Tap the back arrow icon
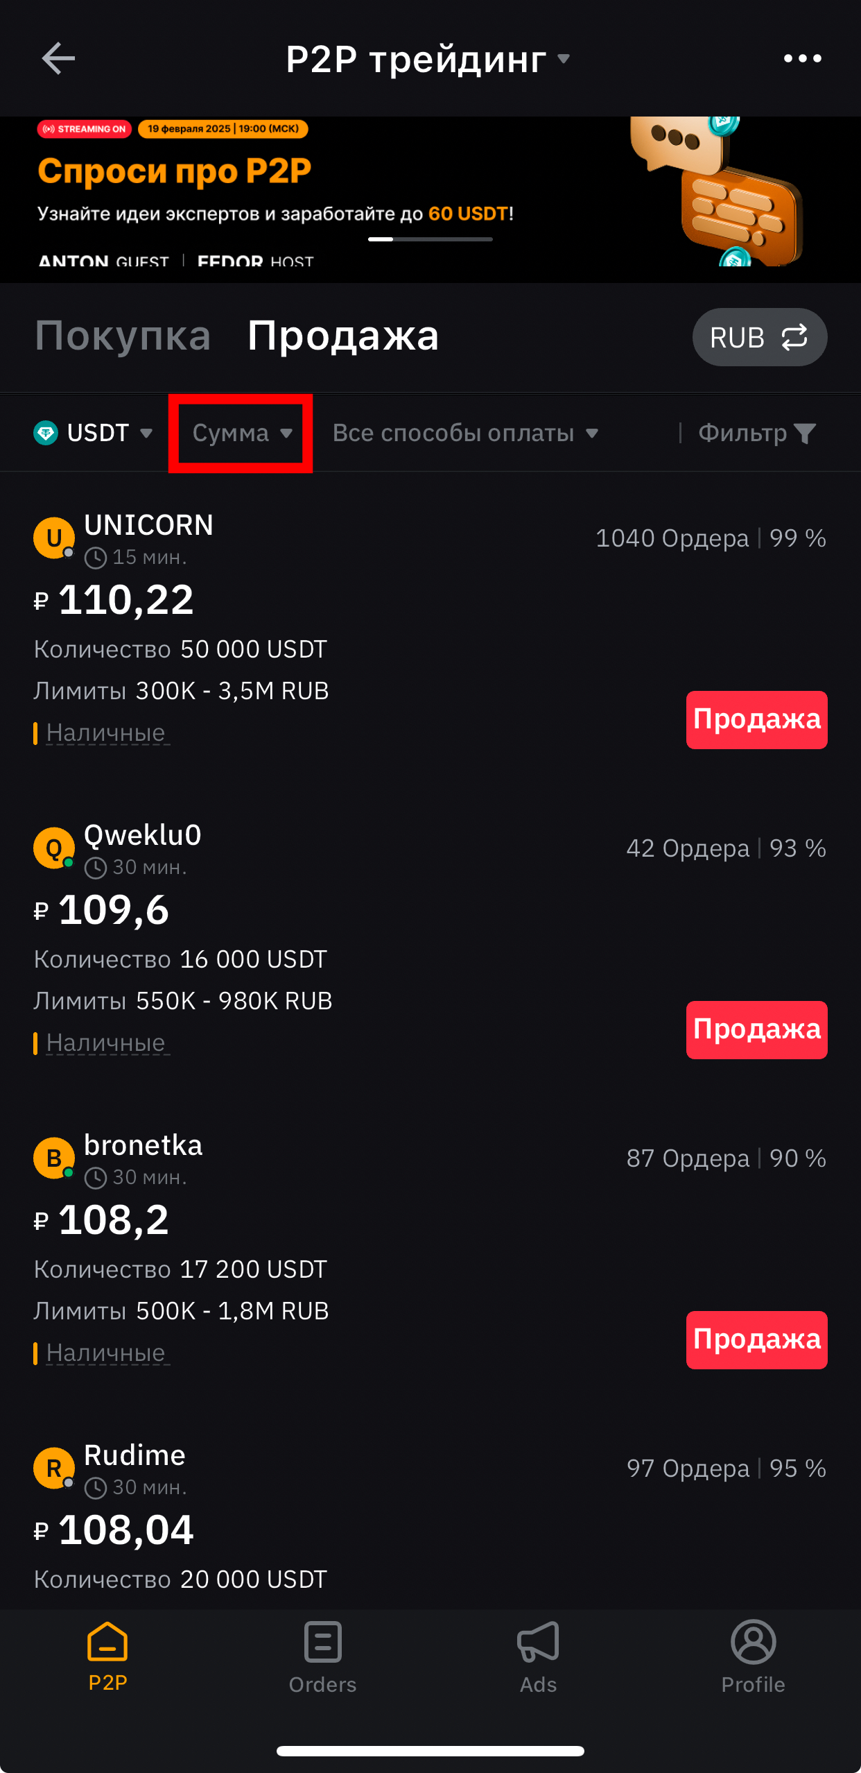Screen dimensions: 861x1773 click(58, 58)
